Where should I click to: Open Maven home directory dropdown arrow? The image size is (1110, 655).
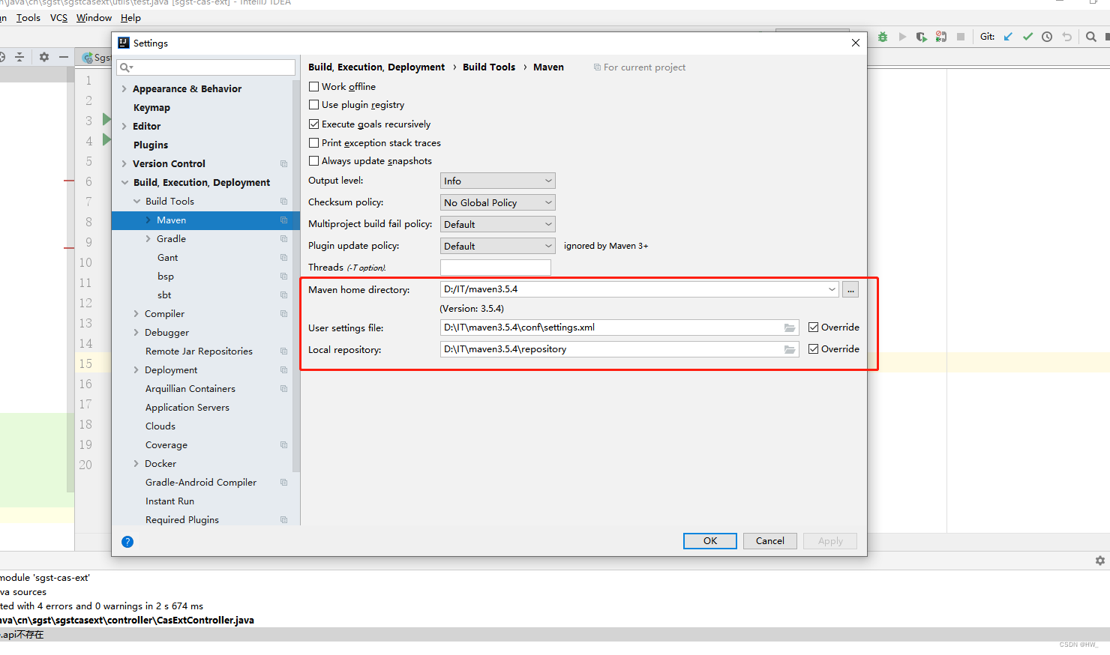coord(832,289)
